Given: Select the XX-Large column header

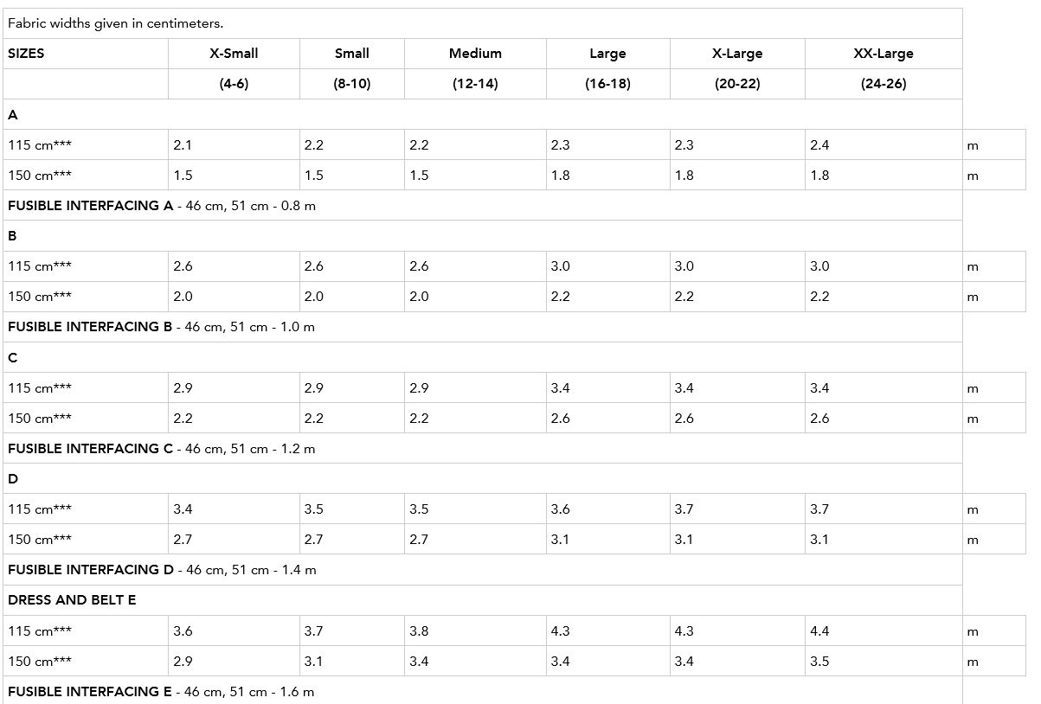Looking at the screenshot, I should (884, 54).
